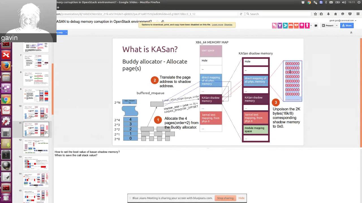
Task: Click the collapse toolbar chevron icon
Action: (x=351, y=32)
